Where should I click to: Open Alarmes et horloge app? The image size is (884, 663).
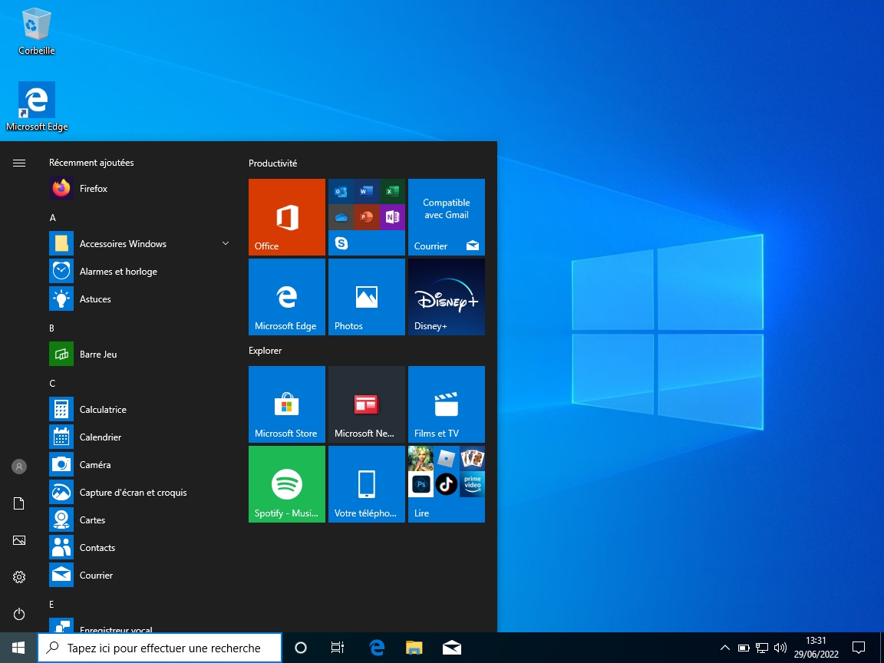[140, 271]
